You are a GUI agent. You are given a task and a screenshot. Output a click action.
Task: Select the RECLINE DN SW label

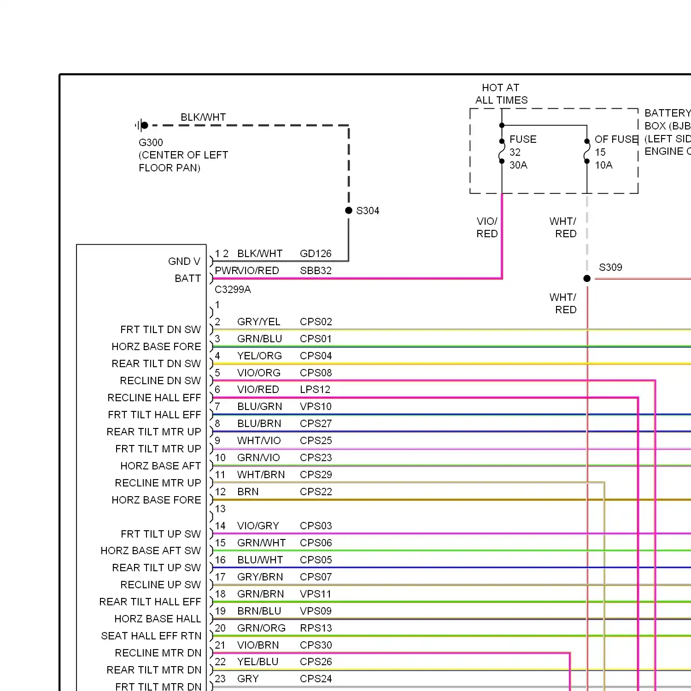pos(160,381)
